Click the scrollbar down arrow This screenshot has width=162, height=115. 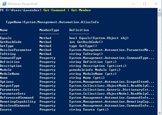pyautogui.click(x=160, y=113)
